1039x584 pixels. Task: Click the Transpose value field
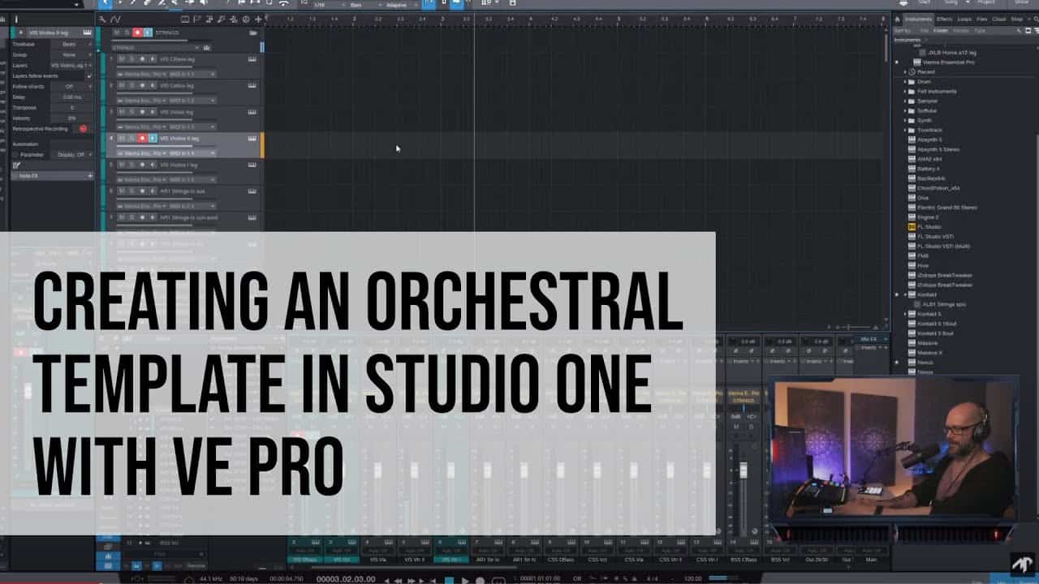click(x=71, y=107)
